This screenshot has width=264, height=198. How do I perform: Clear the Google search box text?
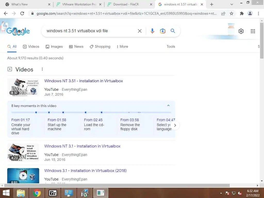point(139,31)
